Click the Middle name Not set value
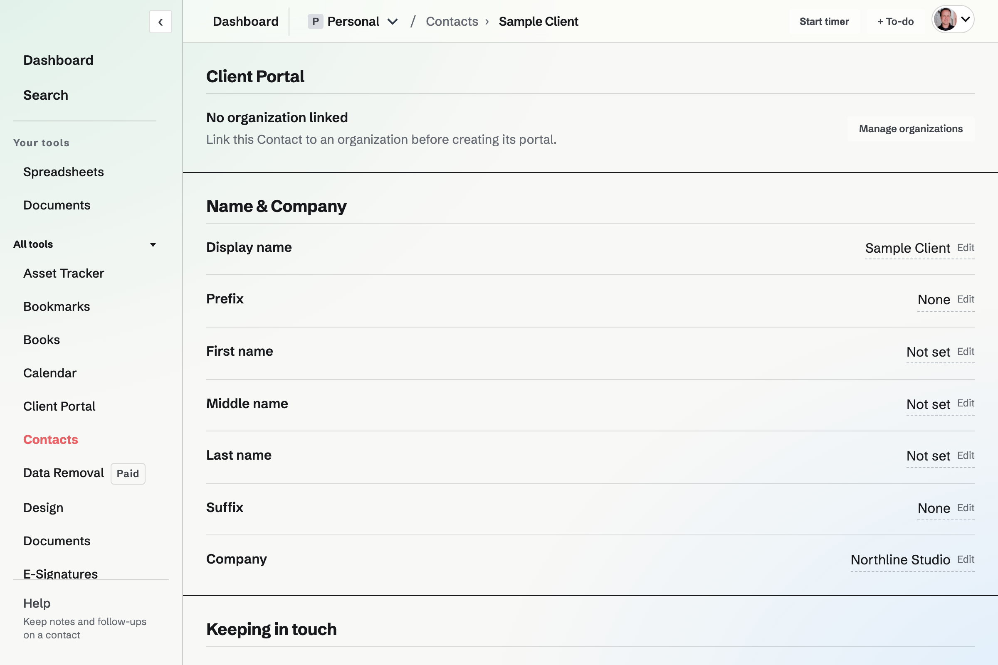The width and height of the screenshot is (998, 665). point(929,404)
